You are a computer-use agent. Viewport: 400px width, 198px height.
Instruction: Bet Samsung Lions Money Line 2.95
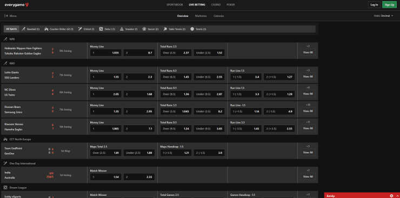139,111
